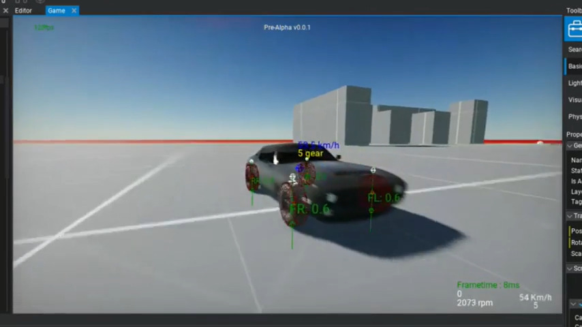Collapse the General properties section
This screenshot has width=582, height=327.
(570, 146)
